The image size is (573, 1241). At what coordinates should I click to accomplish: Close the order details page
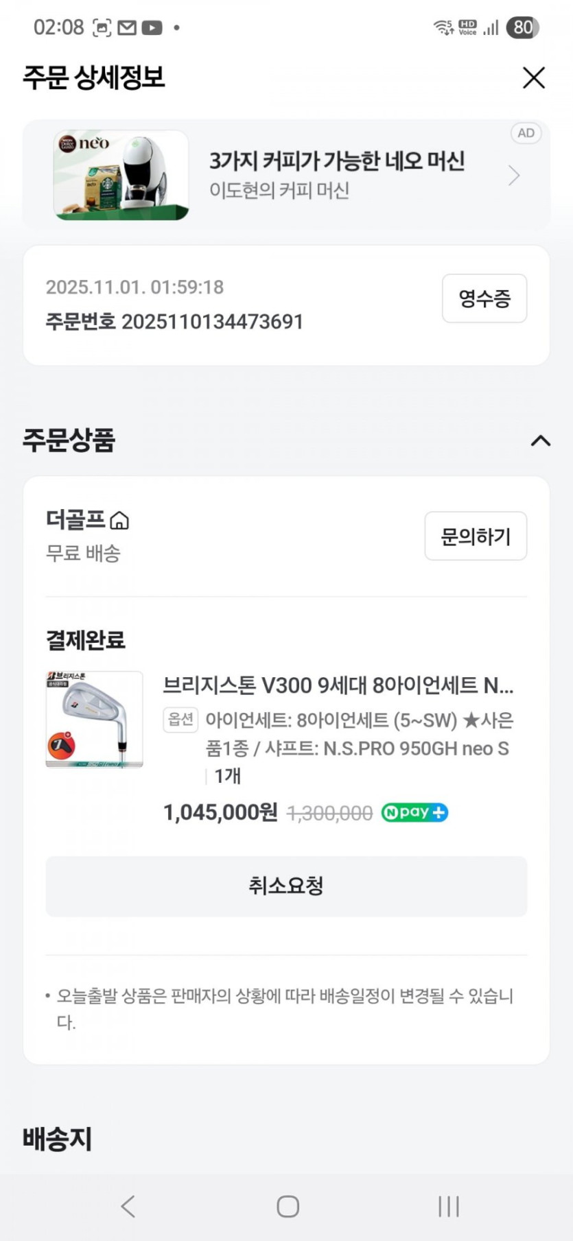(533, 78)
